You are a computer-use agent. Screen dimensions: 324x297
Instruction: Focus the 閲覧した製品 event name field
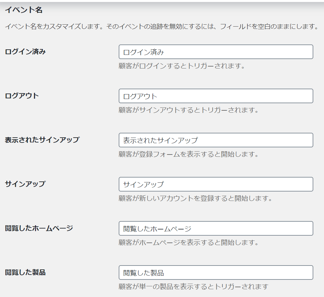coord(216,272)
